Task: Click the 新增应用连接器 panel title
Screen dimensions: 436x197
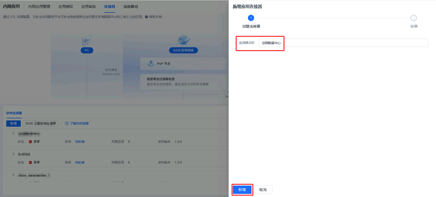Action: (x=247, y=7)
